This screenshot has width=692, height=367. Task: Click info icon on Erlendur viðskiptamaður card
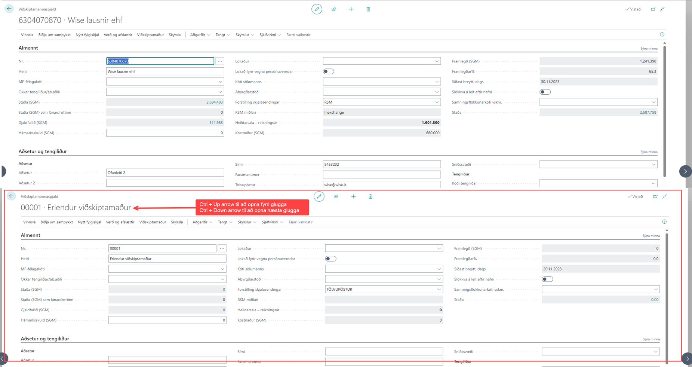(x=664, y=222)
